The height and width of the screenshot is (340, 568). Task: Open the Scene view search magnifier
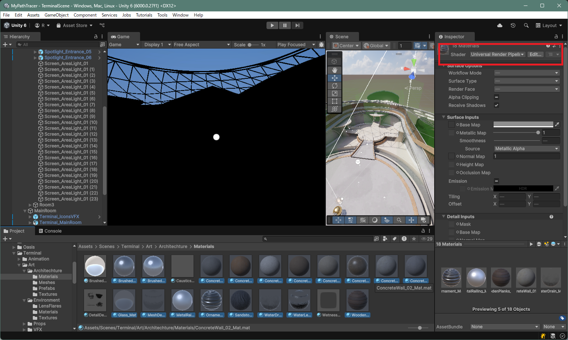point(399,220)
